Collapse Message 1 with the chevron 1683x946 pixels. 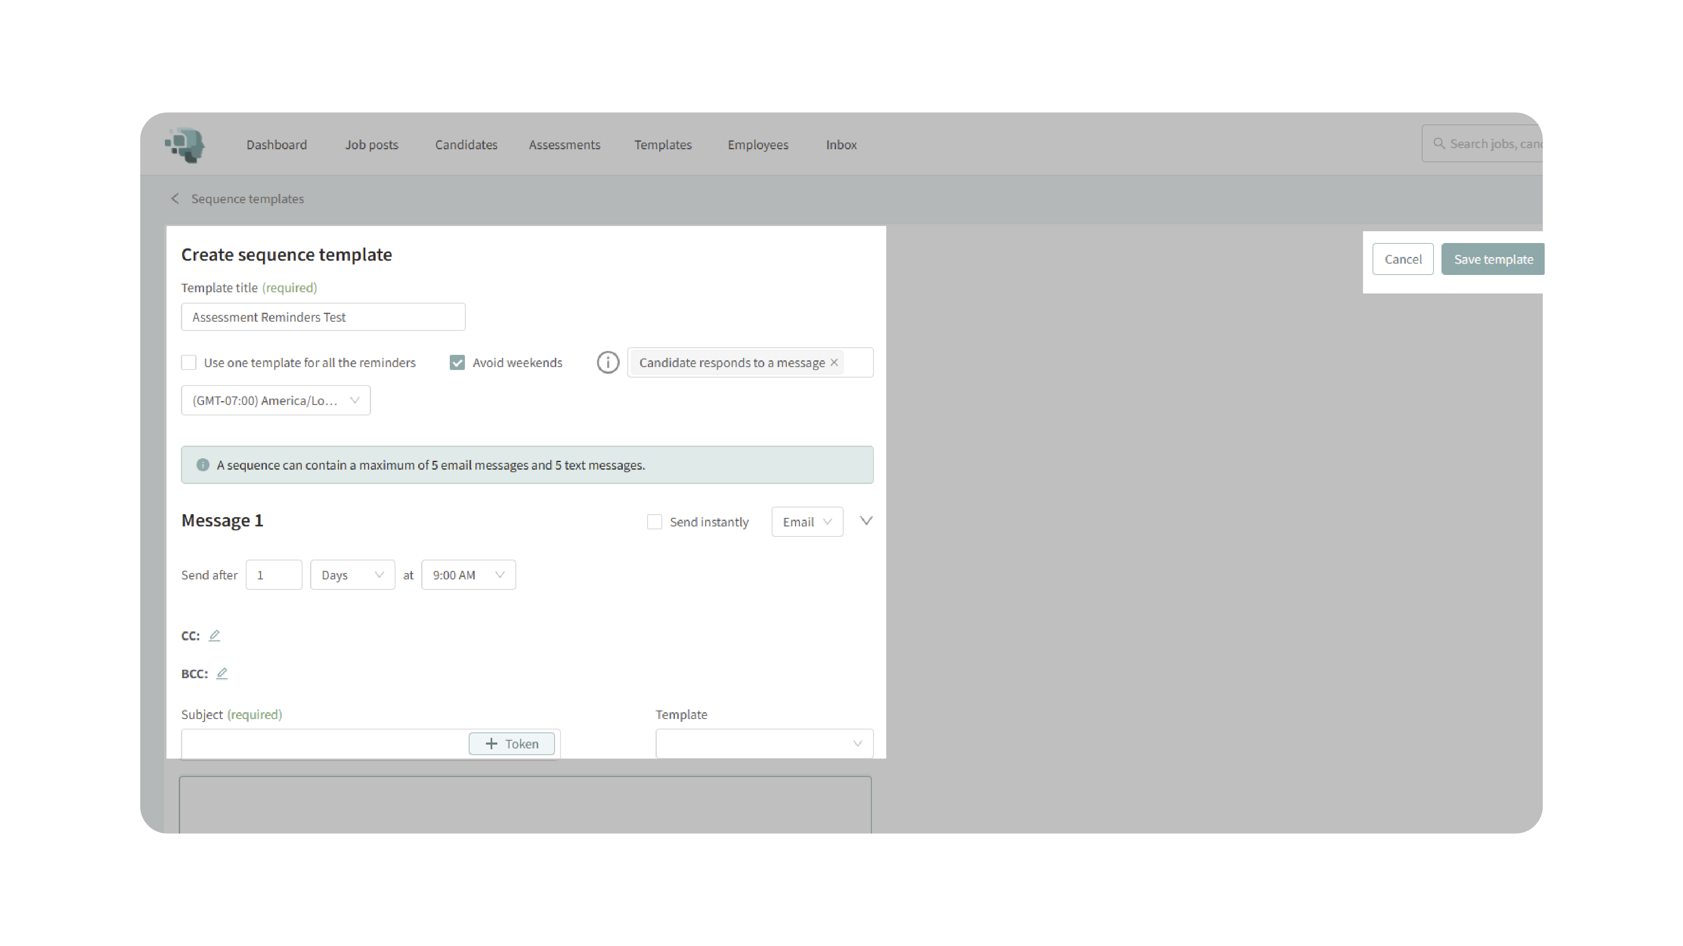pos(865,521)
